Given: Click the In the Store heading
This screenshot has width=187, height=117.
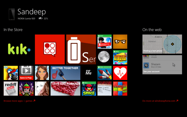Looking at the screenshot, I should [x=13, y=30].
